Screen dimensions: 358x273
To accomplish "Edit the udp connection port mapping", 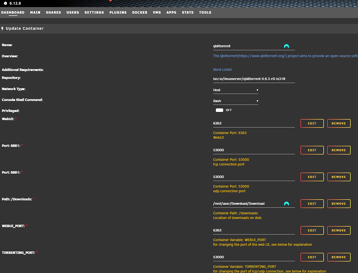I will coord(312,177).
